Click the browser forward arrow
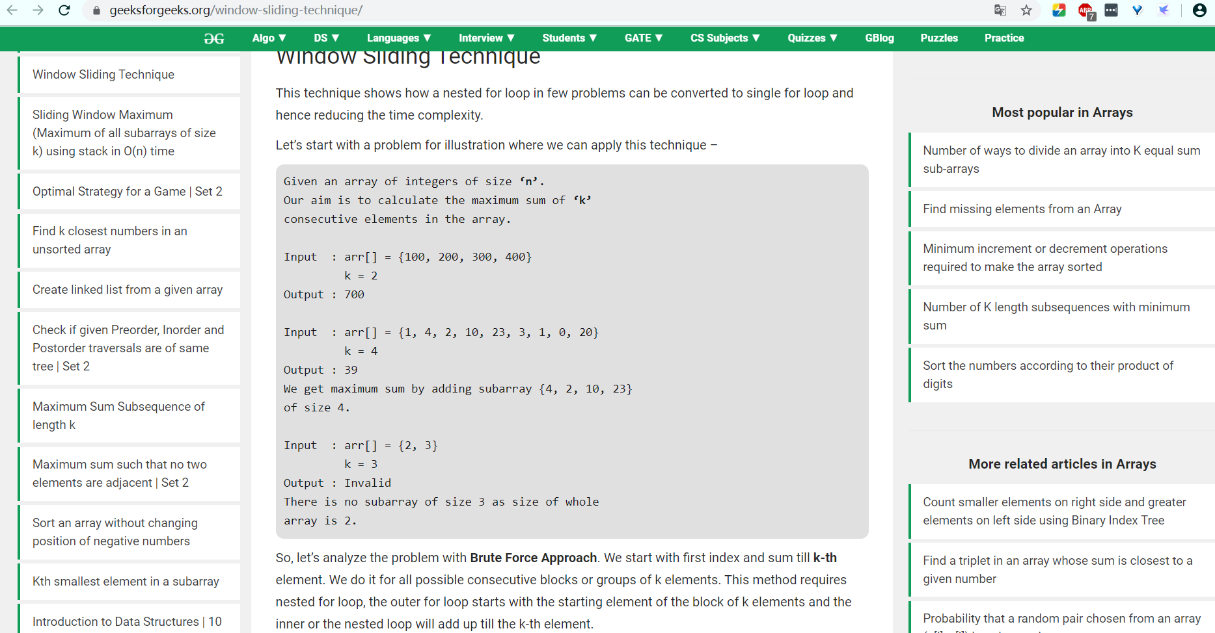The width and height of the screenshot is (1215, 633). pyautogui.click(x=38, y=10)
